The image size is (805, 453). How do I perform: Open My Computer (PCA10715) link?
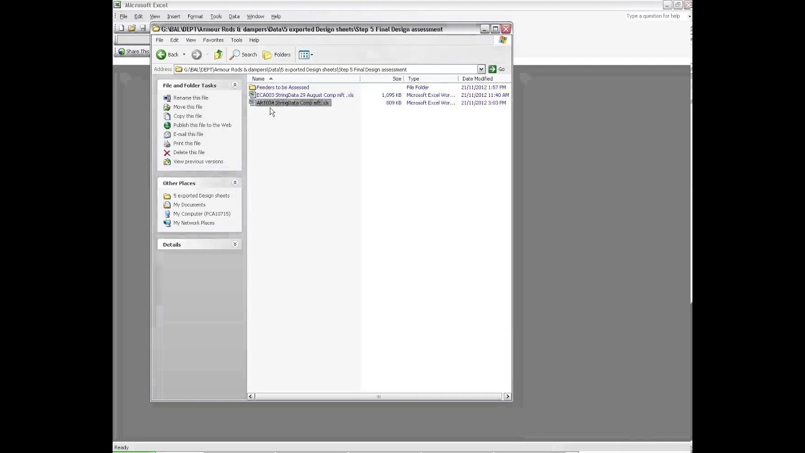202,214
